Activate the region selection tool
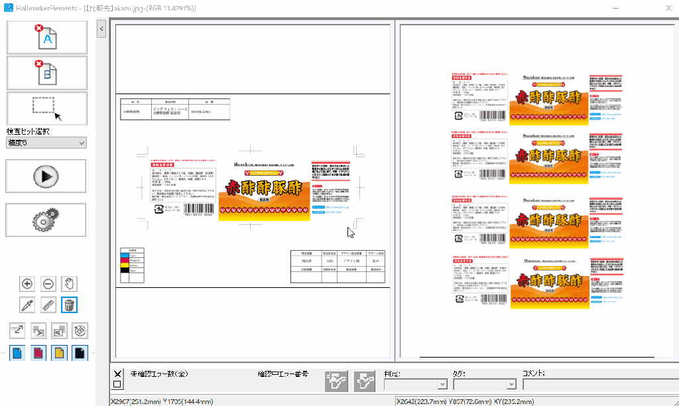The image size is (679, 406). coord(47,108)
